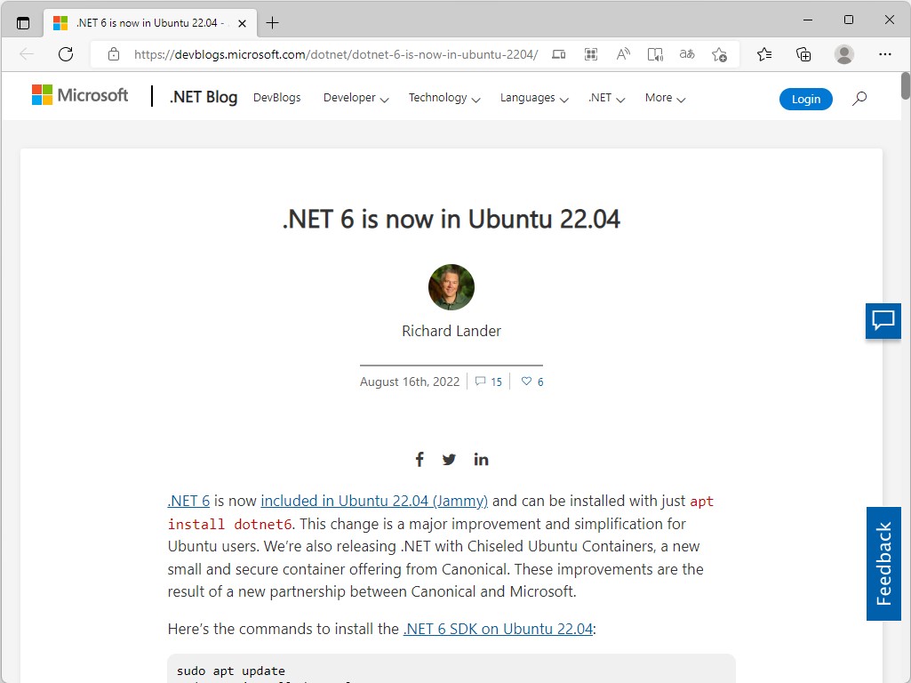The height and width of the screenshot is (683, 911).
Task: Start Read aloud from the toolbar
Action: pos(622,54)
